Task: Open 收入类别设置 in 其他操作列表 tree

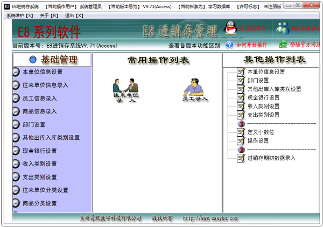Action: pyautogui.click(x=263, y=107)
